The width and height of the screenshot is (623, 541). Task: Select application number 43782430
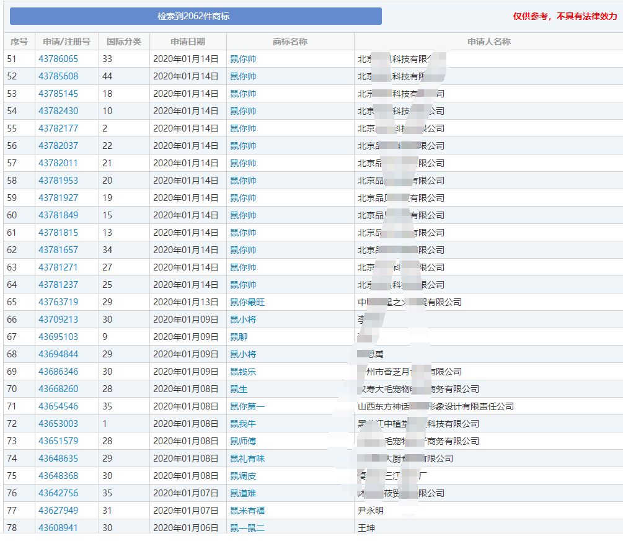point(58,111)
